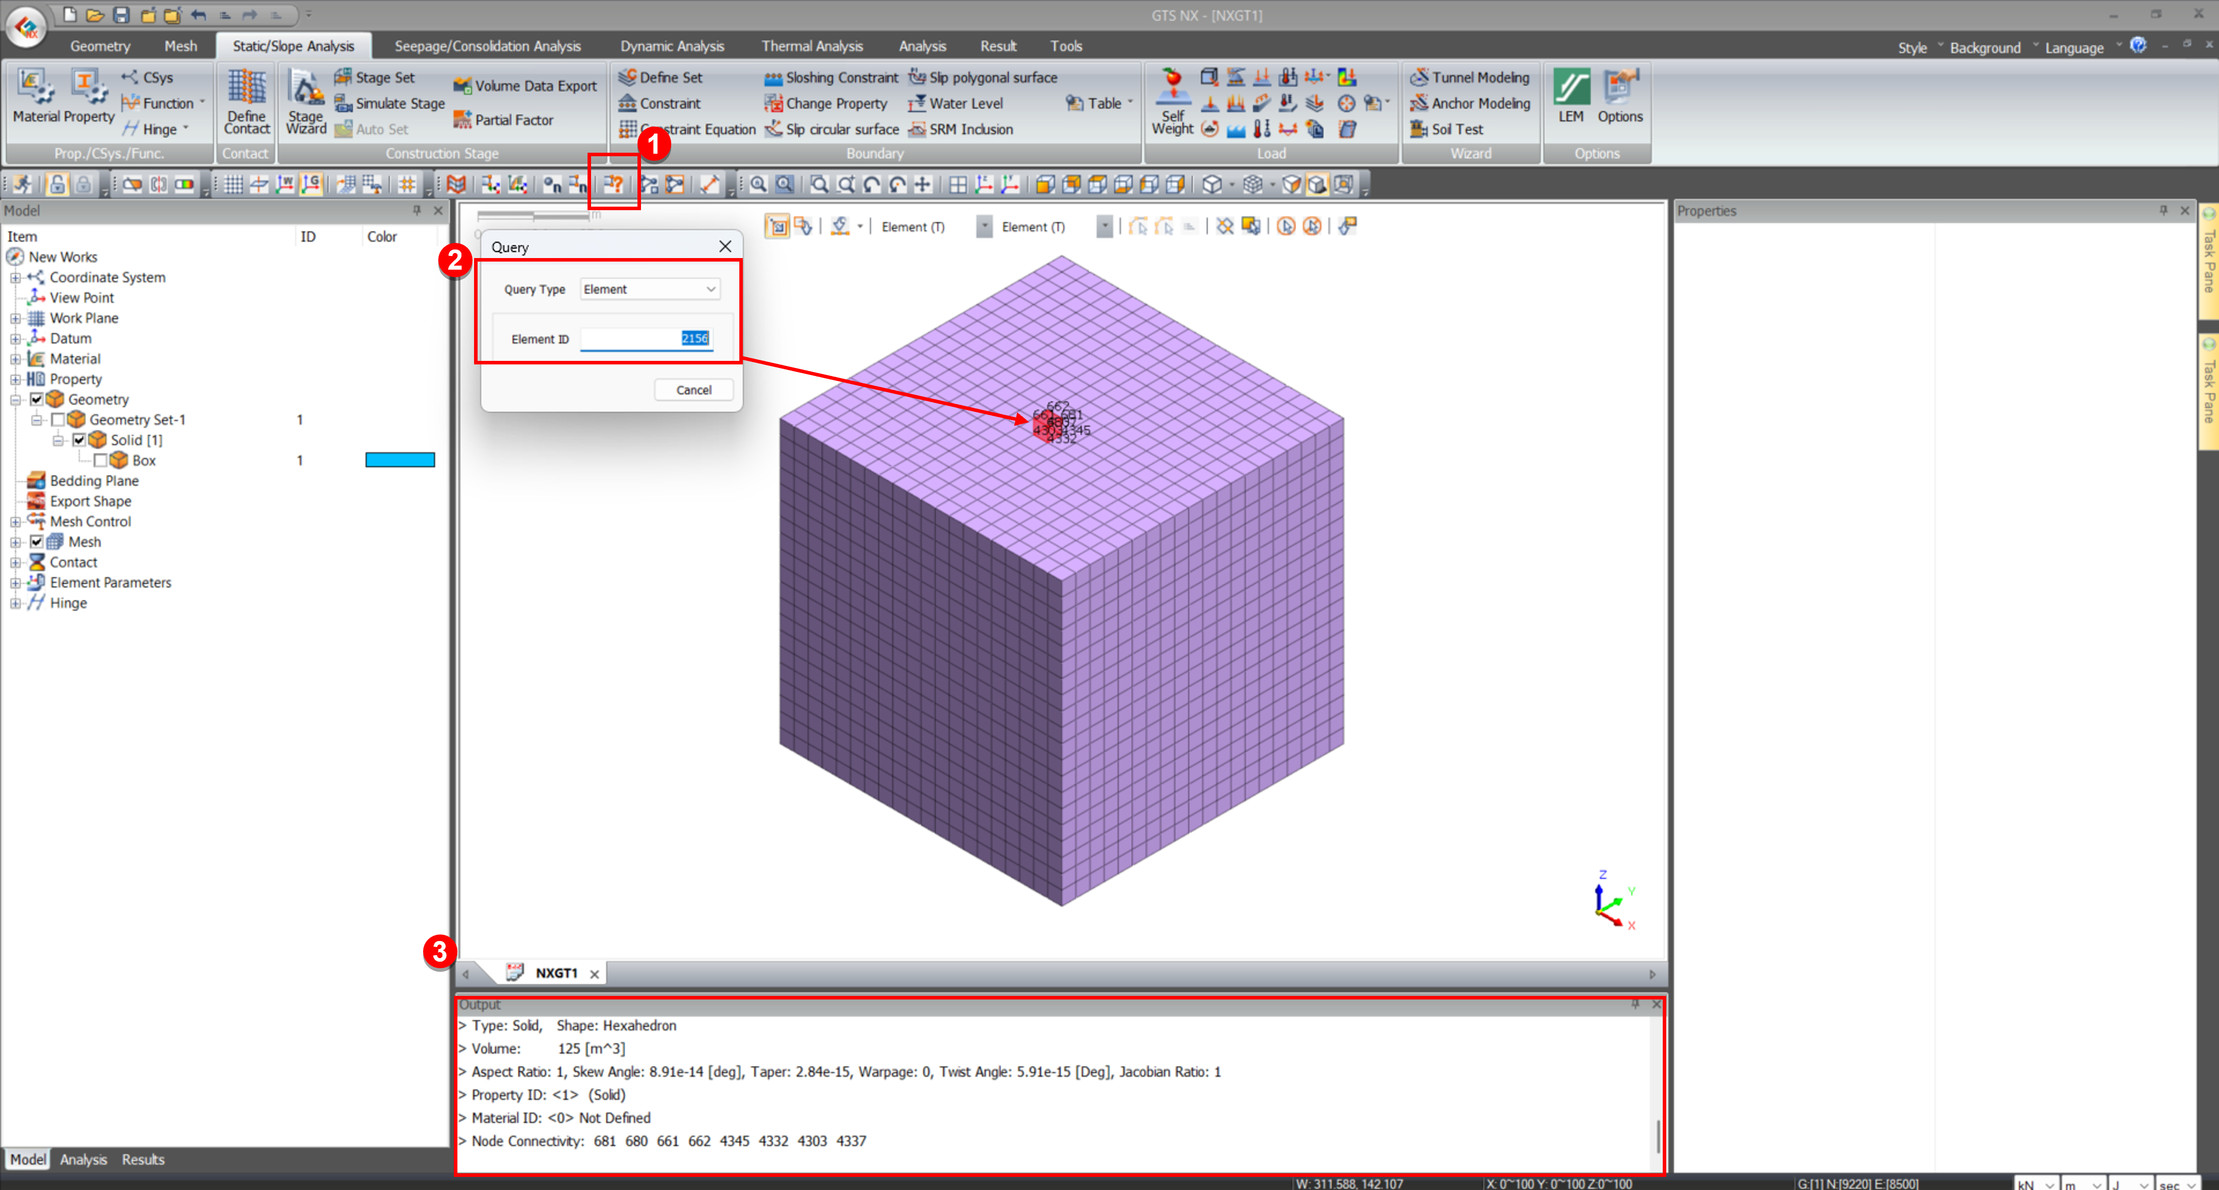This screenshot has height=1190, width=2219.
Task: Toggle the Geometry Set-1 checkbox
Action: point(57,419)
